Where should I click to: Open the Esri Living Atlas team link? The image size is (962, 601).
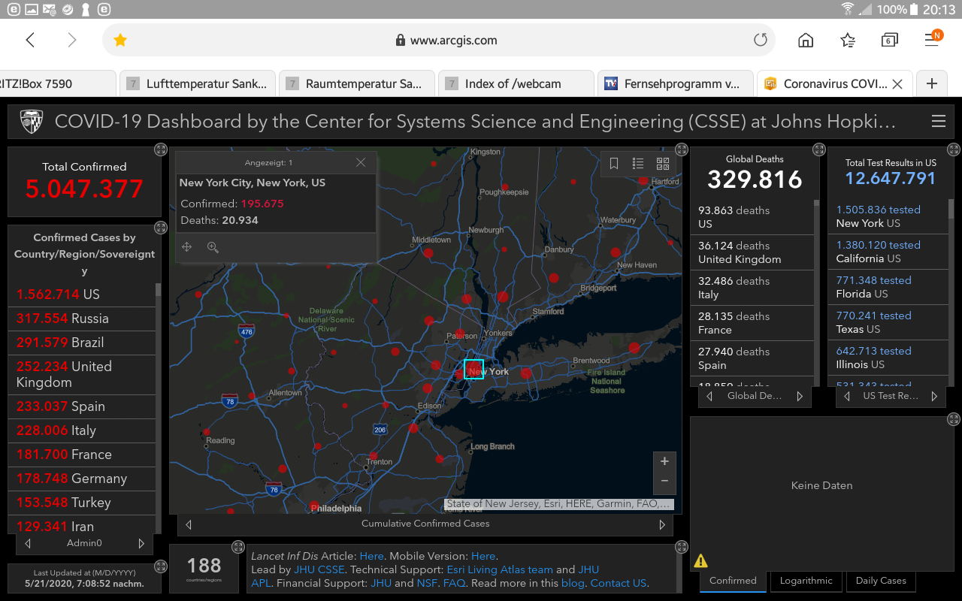500,569
